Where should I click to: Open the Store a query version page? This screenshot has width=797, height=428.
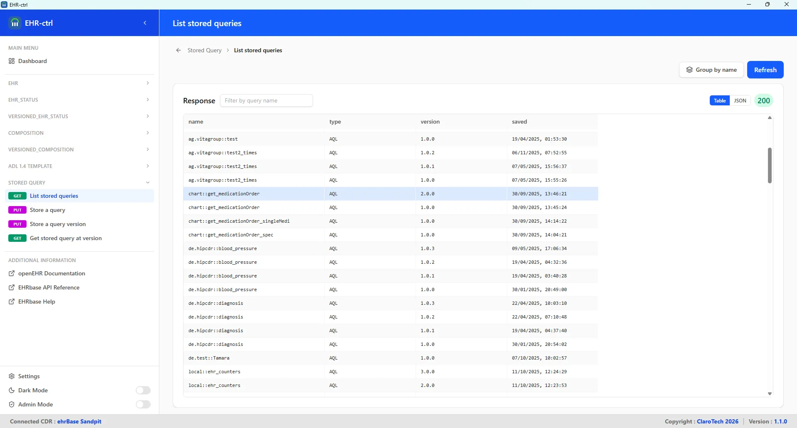click(79, 224)
